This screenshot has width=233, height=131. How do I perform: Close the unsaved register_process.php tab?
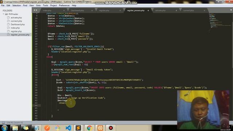[148, 11]
